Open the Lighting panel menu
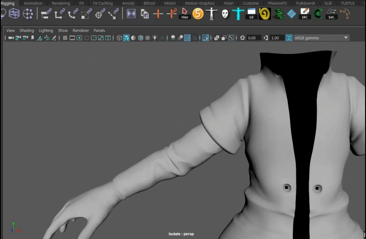 (46, 30)
